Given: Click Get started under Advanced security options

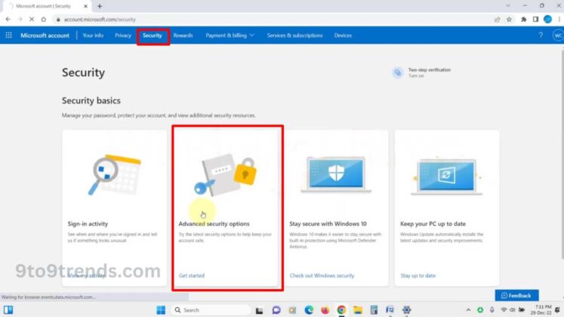Looking at the screenshot, I should click(191, 275).
